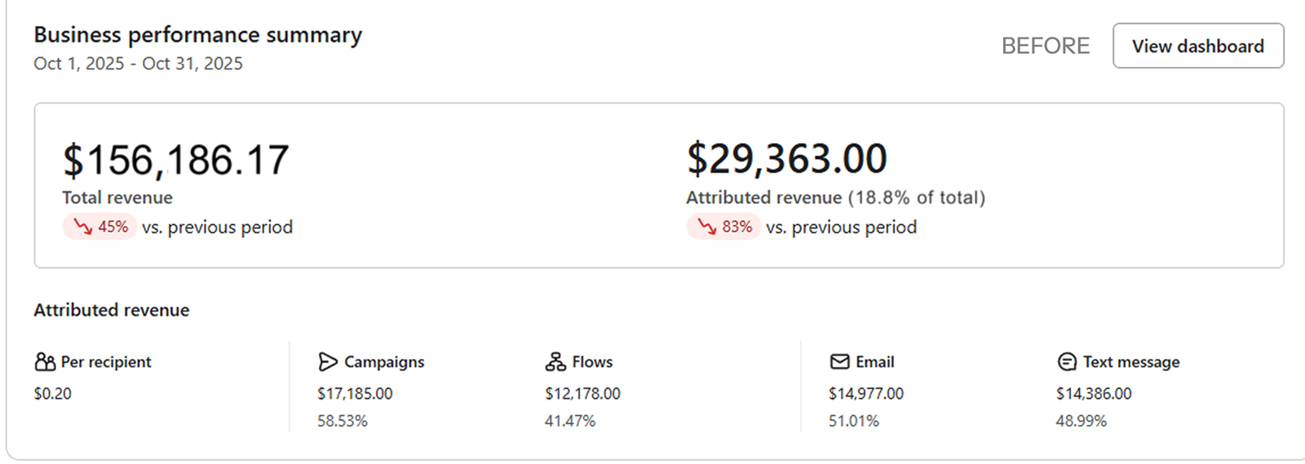Click the Oct 1 - Oct 31 date range
Screen dimensions: 1305x464
138,64
